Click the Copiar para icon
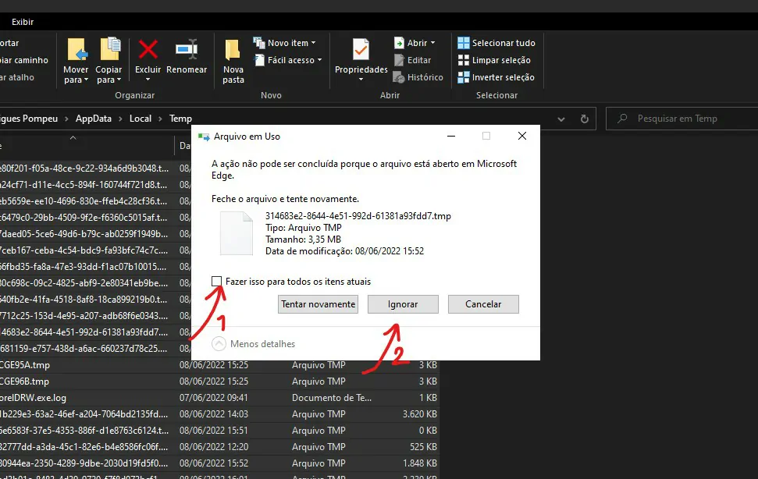This screenshot has height=479, width=758. (110, 49)
